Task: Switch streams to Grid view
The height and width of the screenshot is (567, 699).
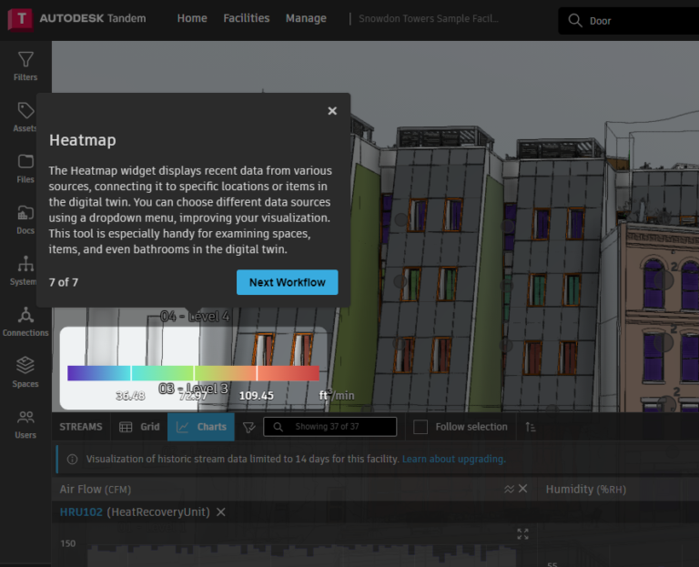Action: (139, 427)
